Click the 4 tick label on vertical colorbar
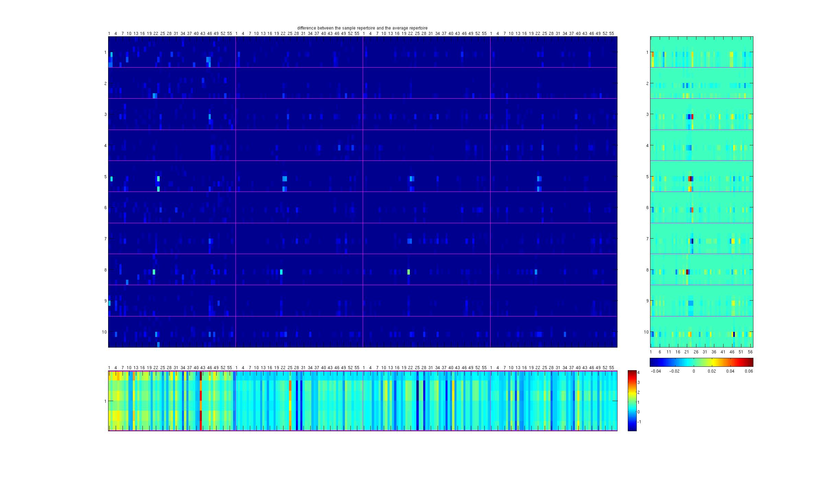832x484 pixels. coord(639,372)
